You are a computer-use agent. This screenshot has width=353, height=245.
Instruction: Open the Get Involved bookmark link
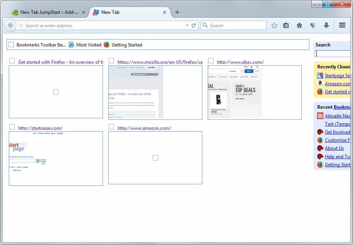tap(338, 132)
